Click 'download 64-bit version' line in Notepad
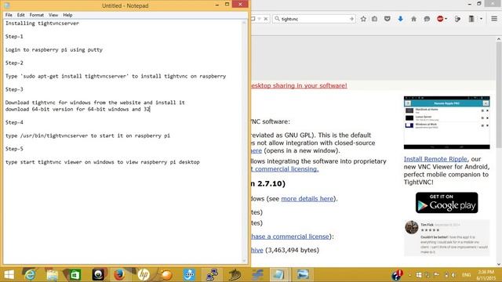 [x=78, y=110]
